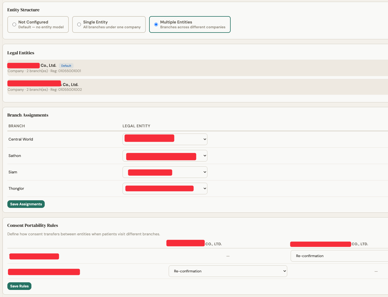Viewport: 388px width, 297px height.
Task: Open the top-right Re-confirmation rule selector
Action: tap(338, 256)
